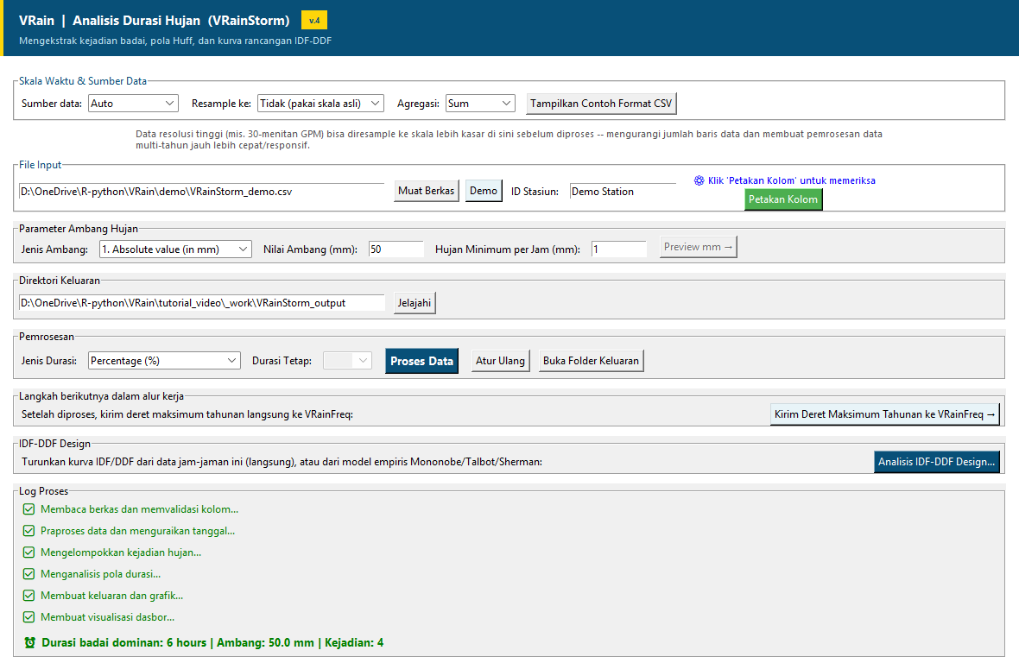1019x663 pixels.
Task: Click Kirim Deret Maksimum Tahunan ke VRainFreq
Action: pos(884,414)
